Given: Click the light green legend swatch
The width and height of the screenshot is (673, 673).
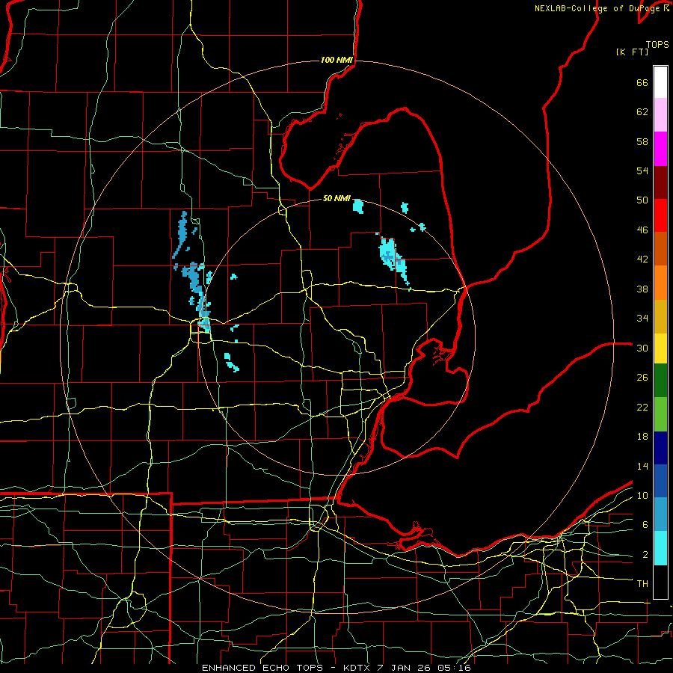Looking at the screenshot, I should pos(660,414).
